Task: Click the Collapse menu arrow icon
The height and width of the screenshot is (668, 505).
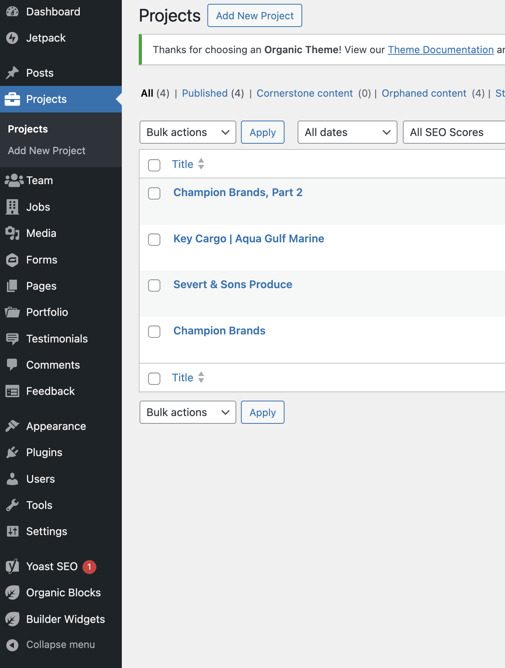Action: point(12,645)
